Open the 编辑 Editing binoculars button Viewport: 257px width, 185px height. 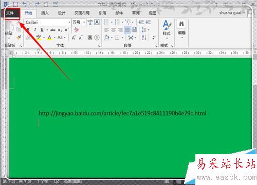pyautogui.click(x=181, y=29)
